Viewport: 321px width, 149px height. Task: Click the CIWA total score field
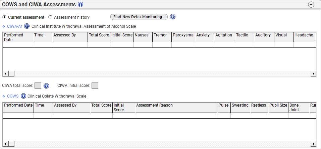(38, 86)
